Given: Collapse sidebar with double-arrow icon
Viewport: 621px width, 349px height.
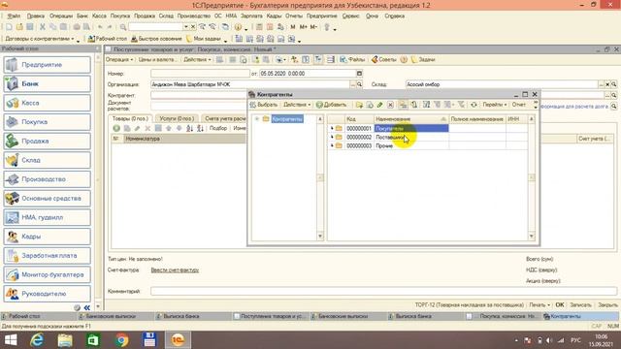Looking at the screenshot, I should 87,307.
